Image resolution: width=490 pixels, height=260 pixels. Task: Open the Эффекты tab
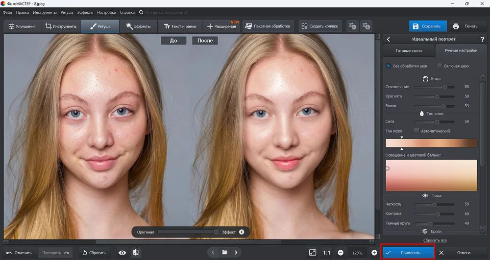pyautogui.click(x=139, y=26)
